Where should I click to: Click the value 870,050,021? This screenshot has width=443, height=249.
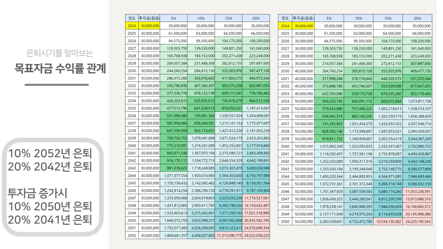(x=228, y=108)
